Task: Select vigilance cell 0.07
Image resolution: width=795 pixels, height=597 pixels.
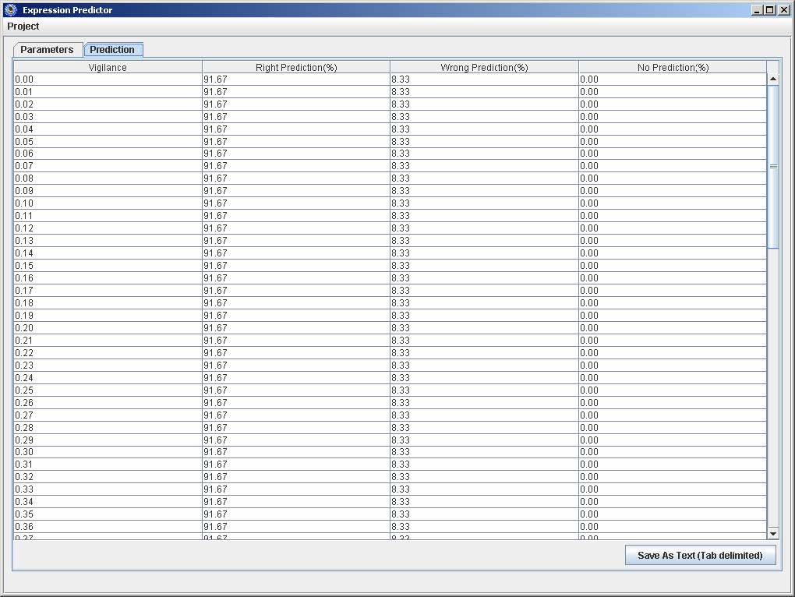Action: [108, 166]
